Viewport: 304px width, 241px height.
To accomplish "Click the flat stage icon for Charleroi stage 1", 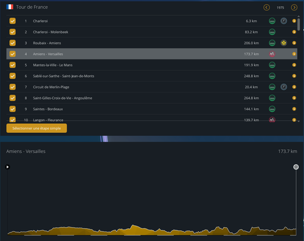I will (x=272, y=21).
